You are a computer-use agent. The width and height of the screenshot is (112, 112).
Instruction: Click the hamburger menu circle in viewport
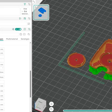coord(52,104)
